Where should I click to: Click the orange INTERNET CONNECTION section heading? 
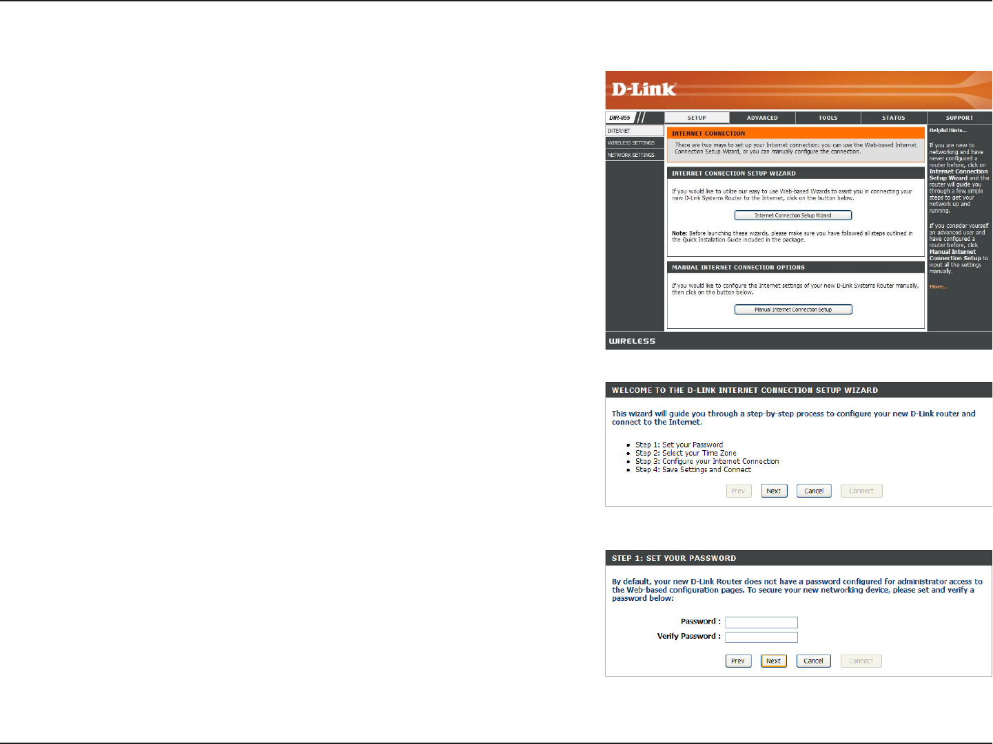(x=708, y=134)
